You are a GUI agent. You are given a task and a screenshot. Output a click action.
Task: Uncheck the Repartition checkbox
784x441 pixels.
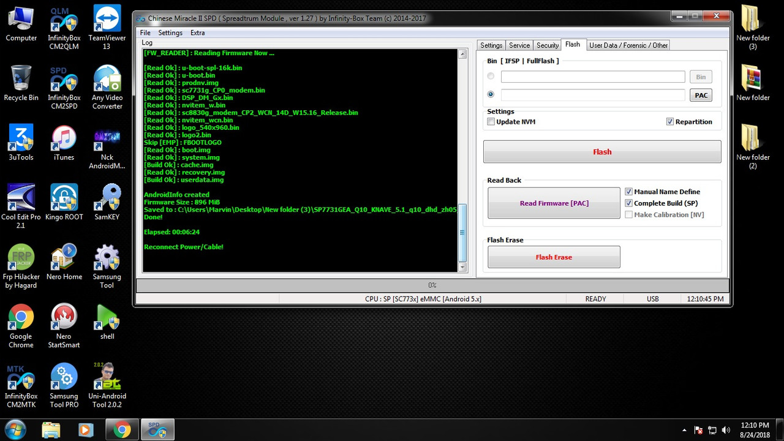[670, 121]
